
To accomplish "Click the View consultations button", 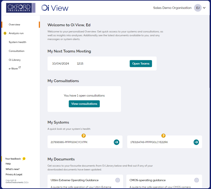I will point(84,104).
